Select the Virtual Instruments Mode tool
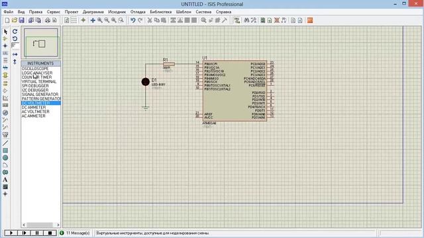424x238 pixels. pyautogui.click(x=5, y=134)
